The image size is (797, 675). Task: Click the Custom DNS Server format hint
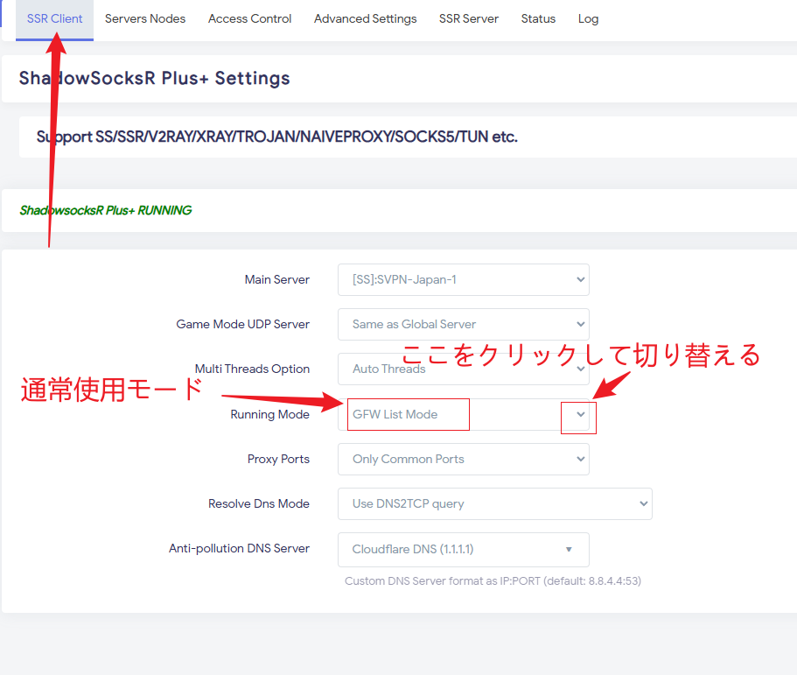(493, 581)
